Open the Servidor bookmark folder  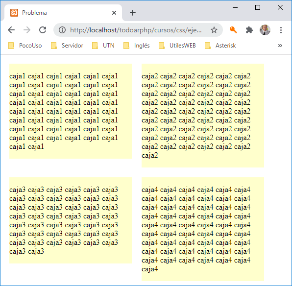tap(67, 46)
